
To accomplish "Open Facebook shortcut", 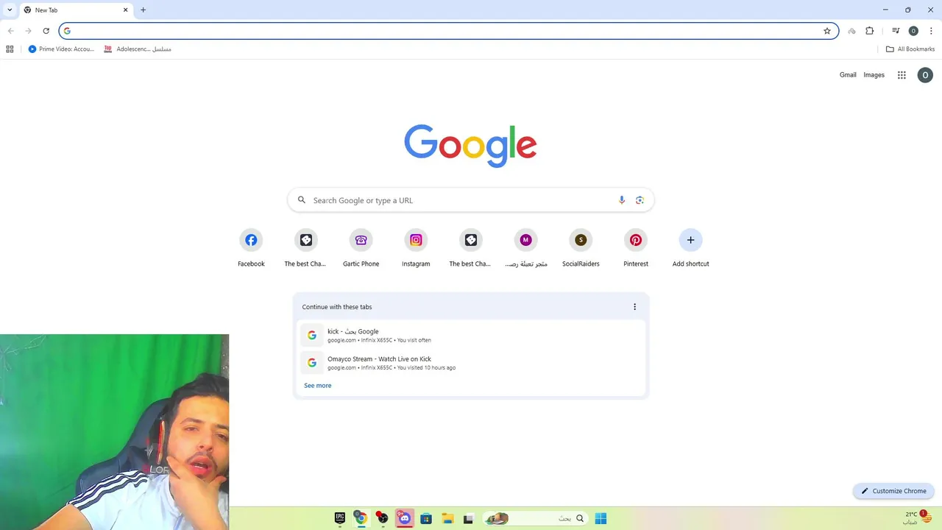I will [x=251, y=249].
